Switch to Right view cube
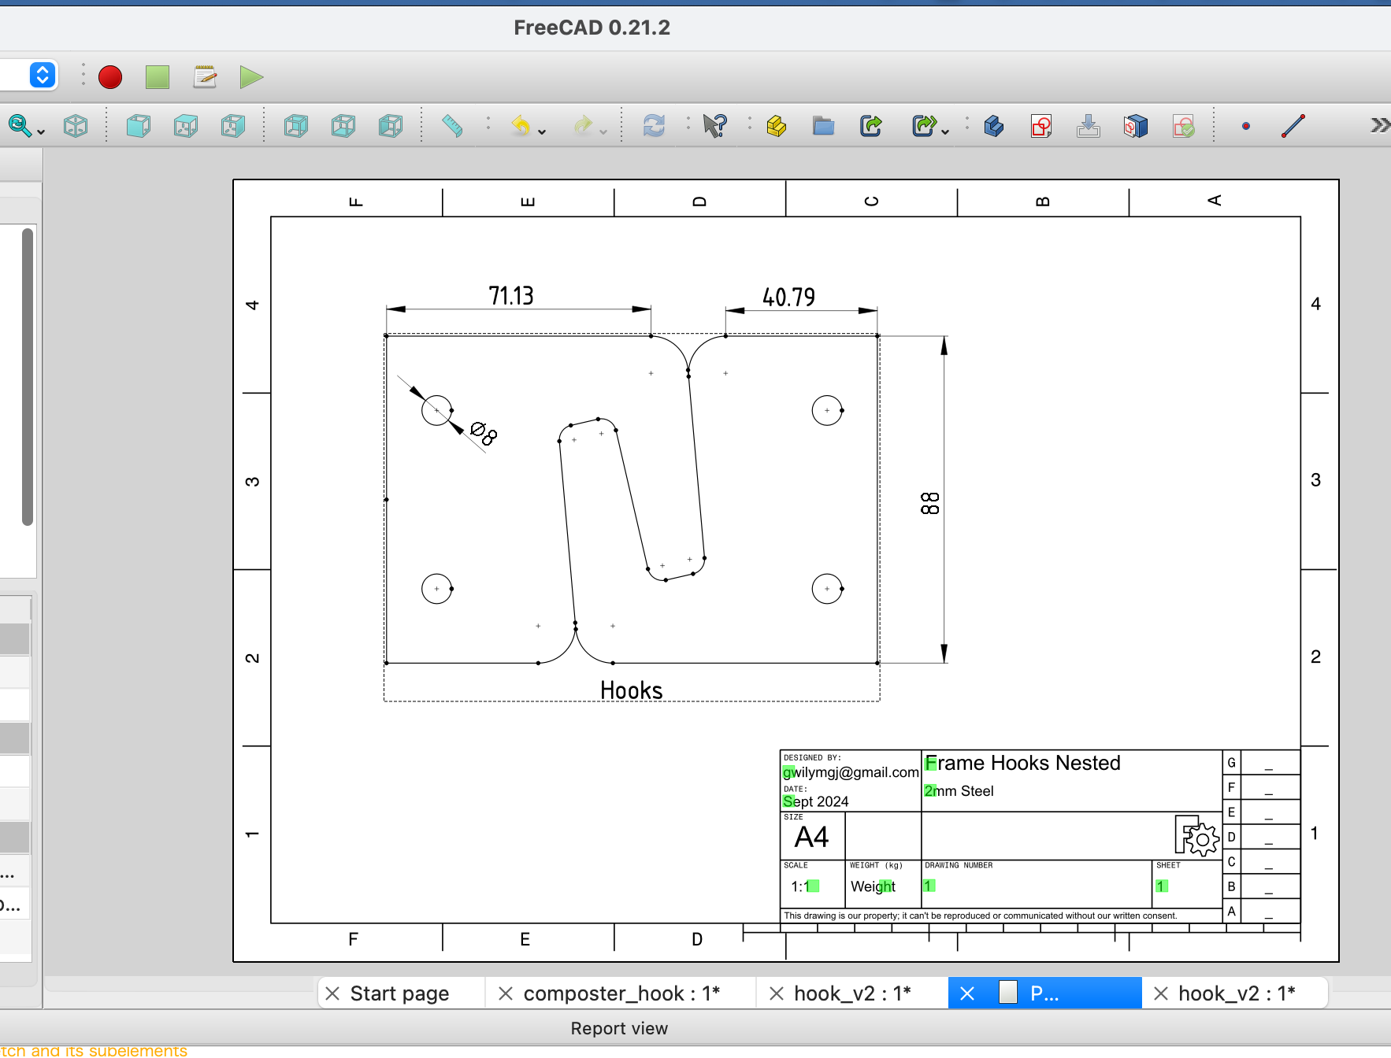 tap(233, 126)
